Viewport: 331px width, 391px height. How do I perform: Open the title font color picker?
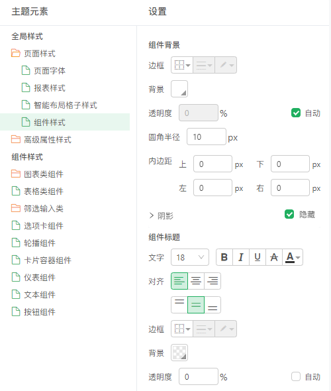pos(293,257)
